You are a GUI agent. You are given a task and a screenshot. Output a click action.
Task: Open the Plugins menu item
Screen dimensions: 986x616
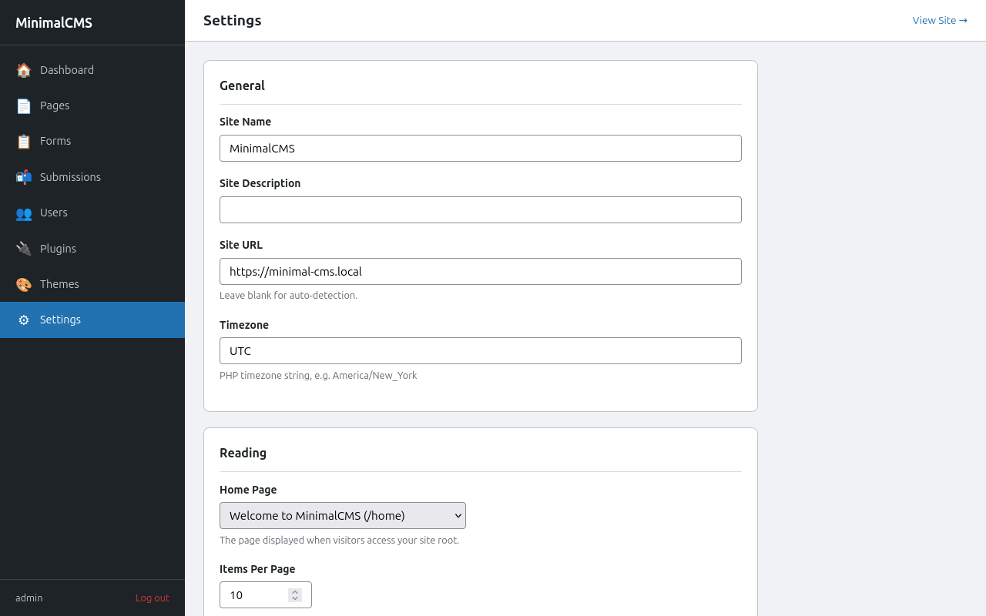coord(58,249)
